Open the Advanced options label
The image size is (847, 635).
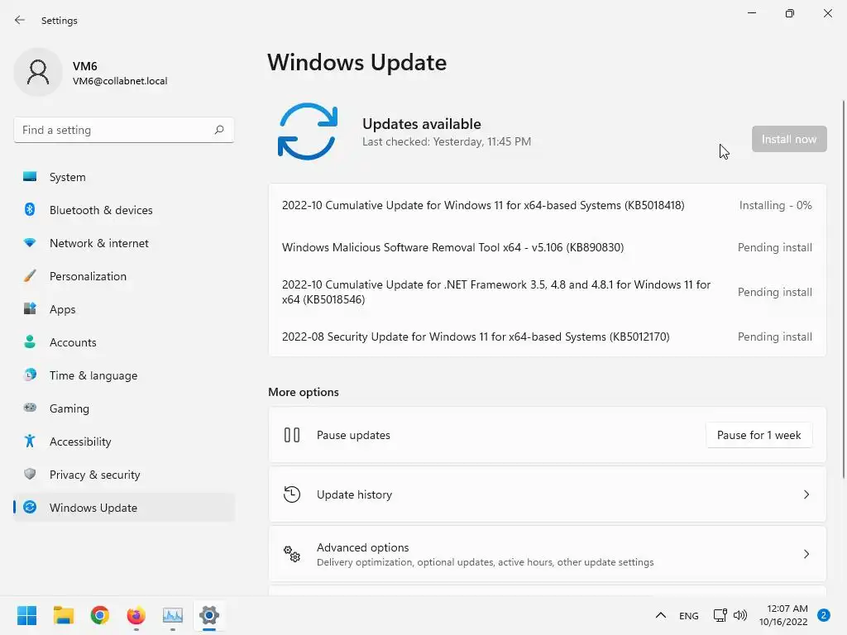click(362, 547)
